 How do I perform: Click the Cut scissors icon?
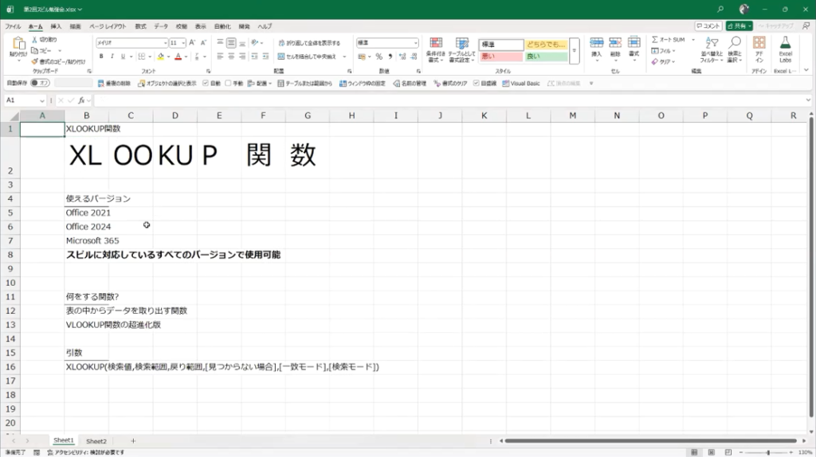(35, 39)
